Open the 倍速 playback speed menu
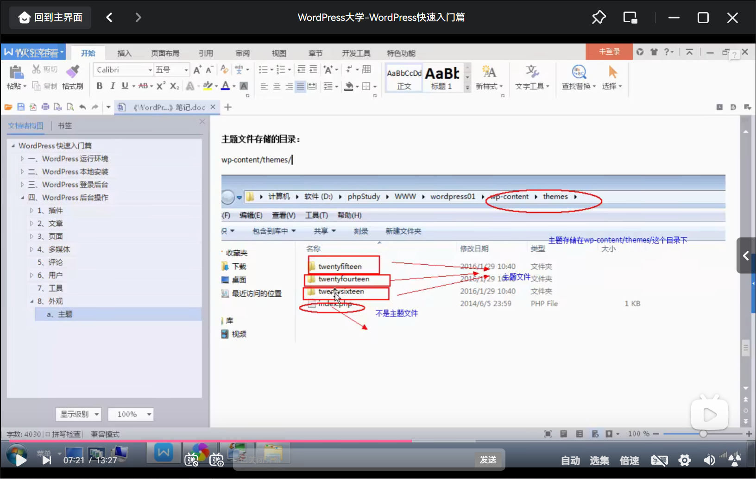 click(630, 460)
